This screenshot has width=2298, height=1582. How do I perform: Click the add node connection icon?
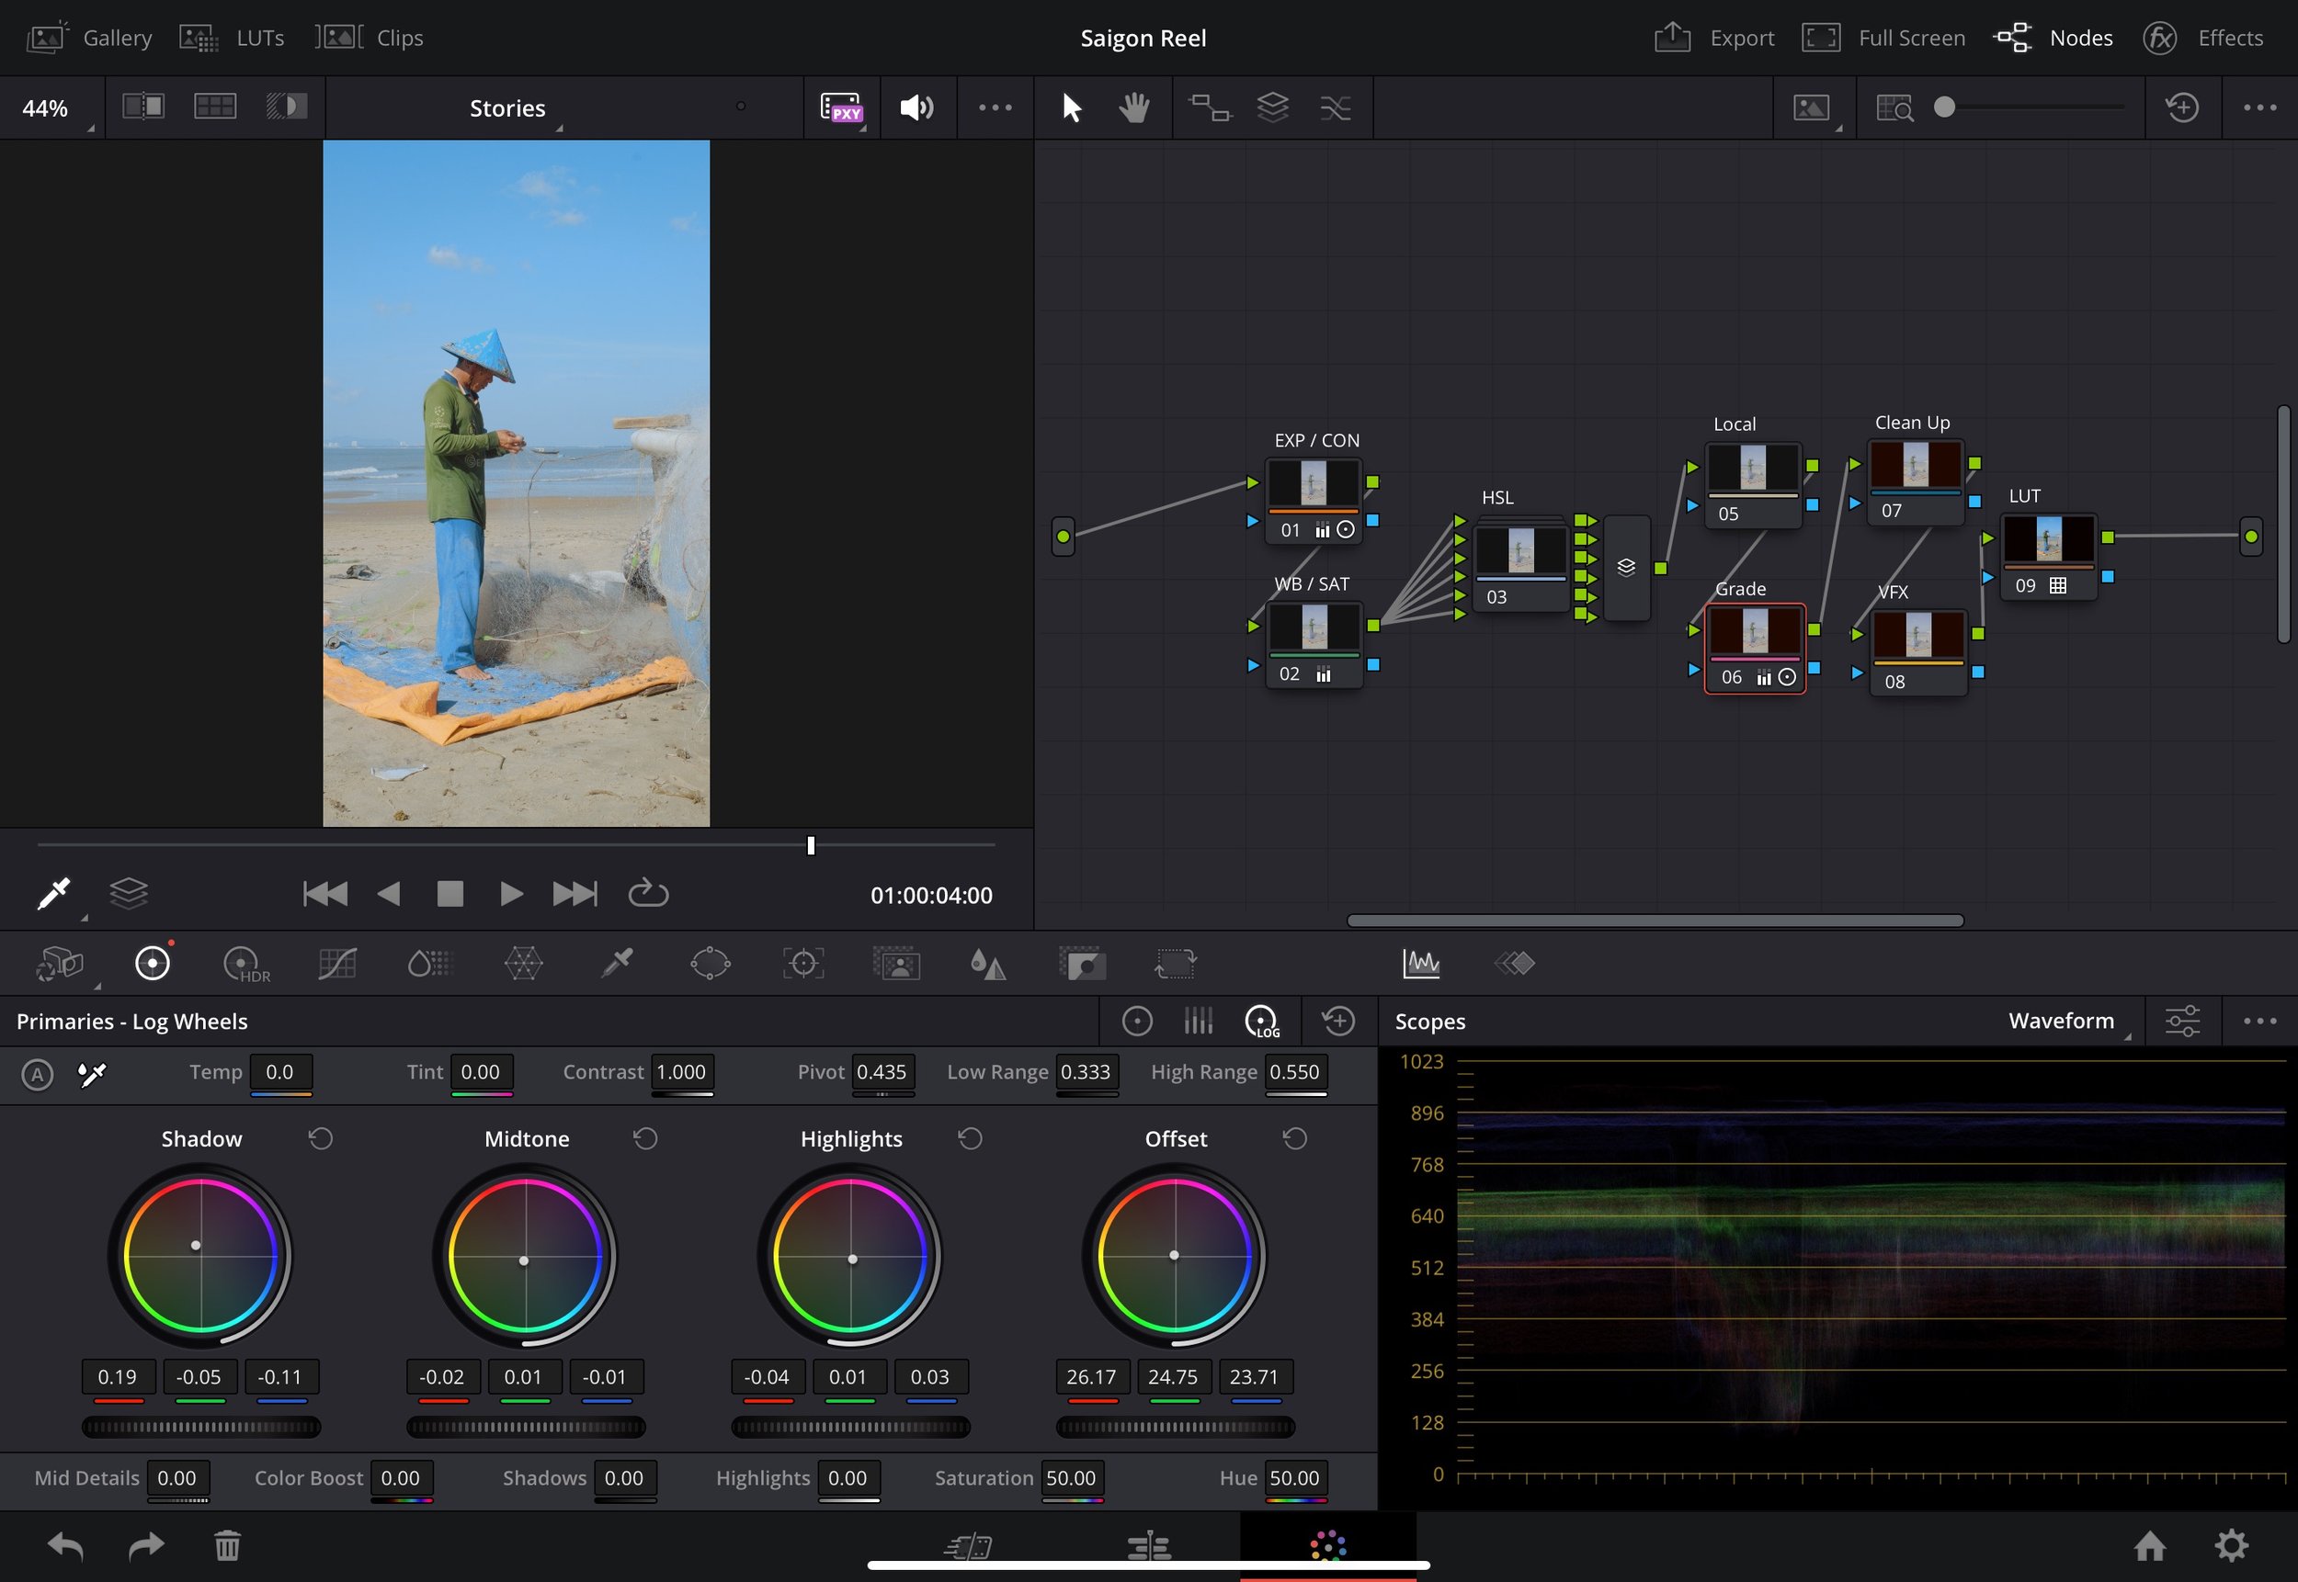[1210, 107]
